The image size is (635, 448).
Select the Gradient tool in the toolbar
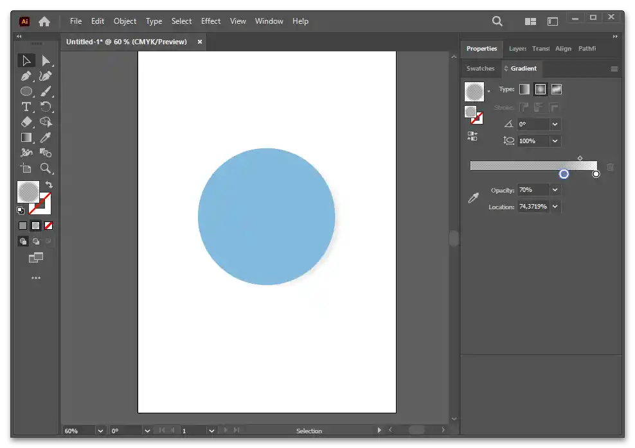(x=26, y=137)
